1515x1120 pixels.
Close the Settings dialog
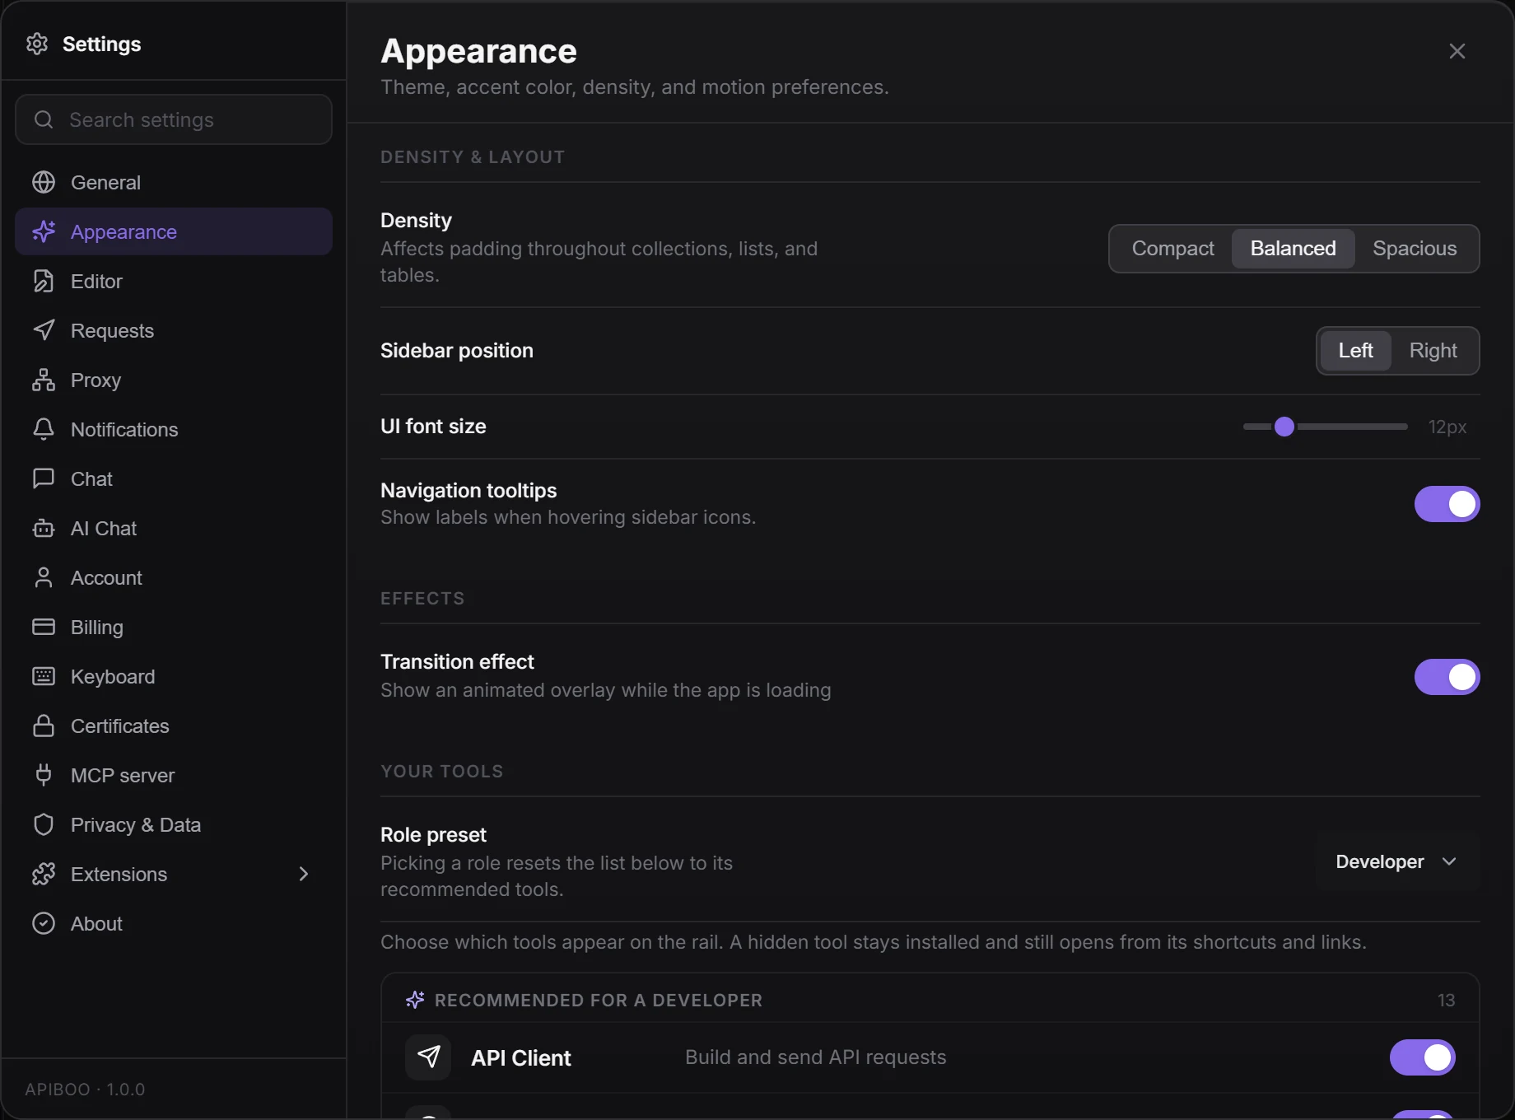[x=1457, y=51]
